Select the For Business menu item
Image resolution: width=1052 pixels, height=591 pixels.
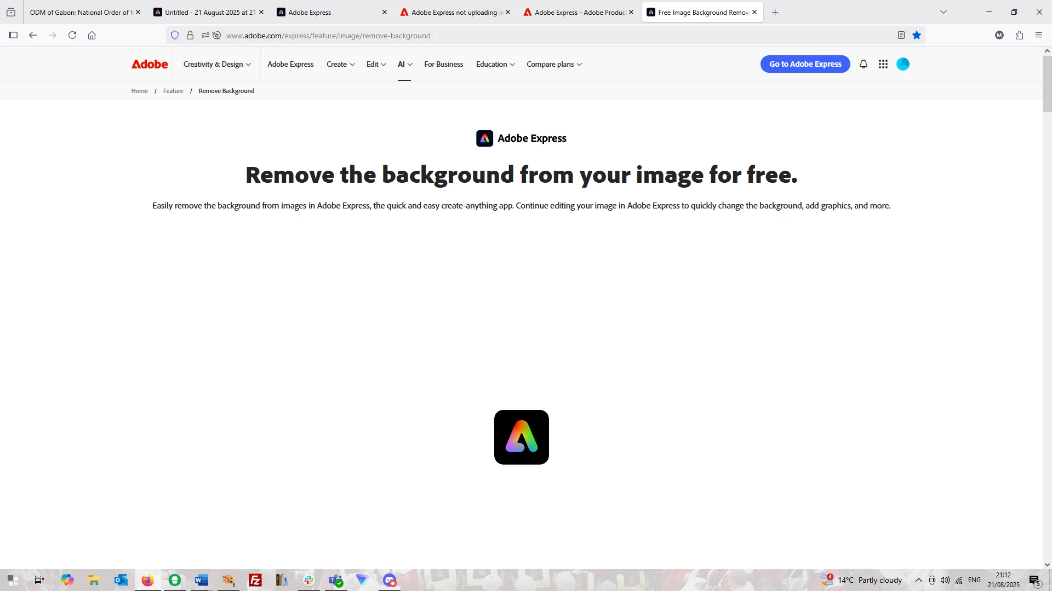[x=443, y=64]
